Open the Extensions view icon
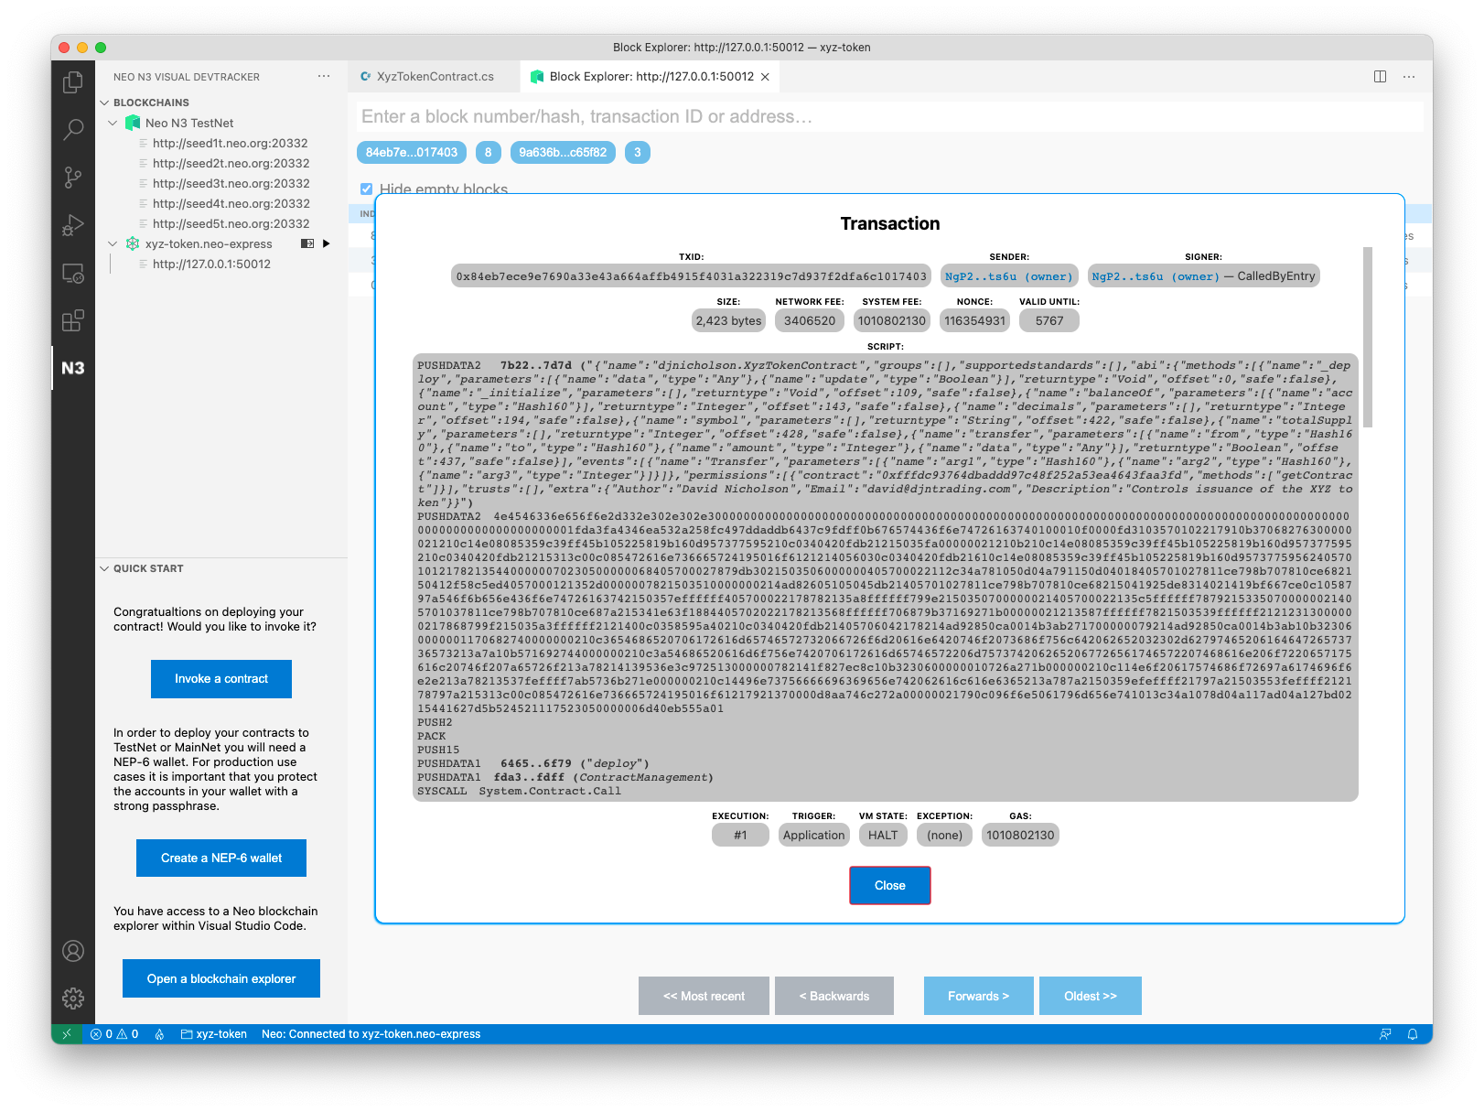1484x1112 pixels. (73, 320)
